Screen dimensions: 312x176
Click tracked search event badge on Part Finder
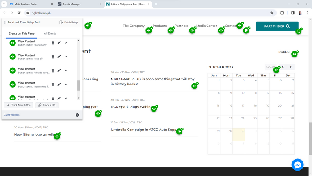(x=299, y=31)
